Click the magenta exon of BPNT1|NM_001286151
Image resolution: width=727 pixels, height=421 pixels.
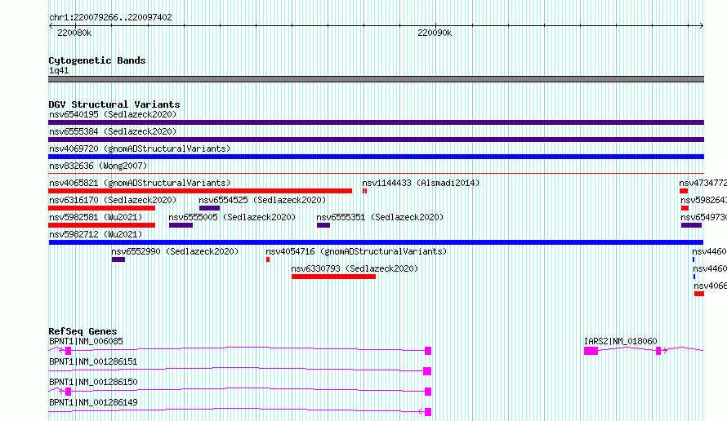(x=427, y=371)
